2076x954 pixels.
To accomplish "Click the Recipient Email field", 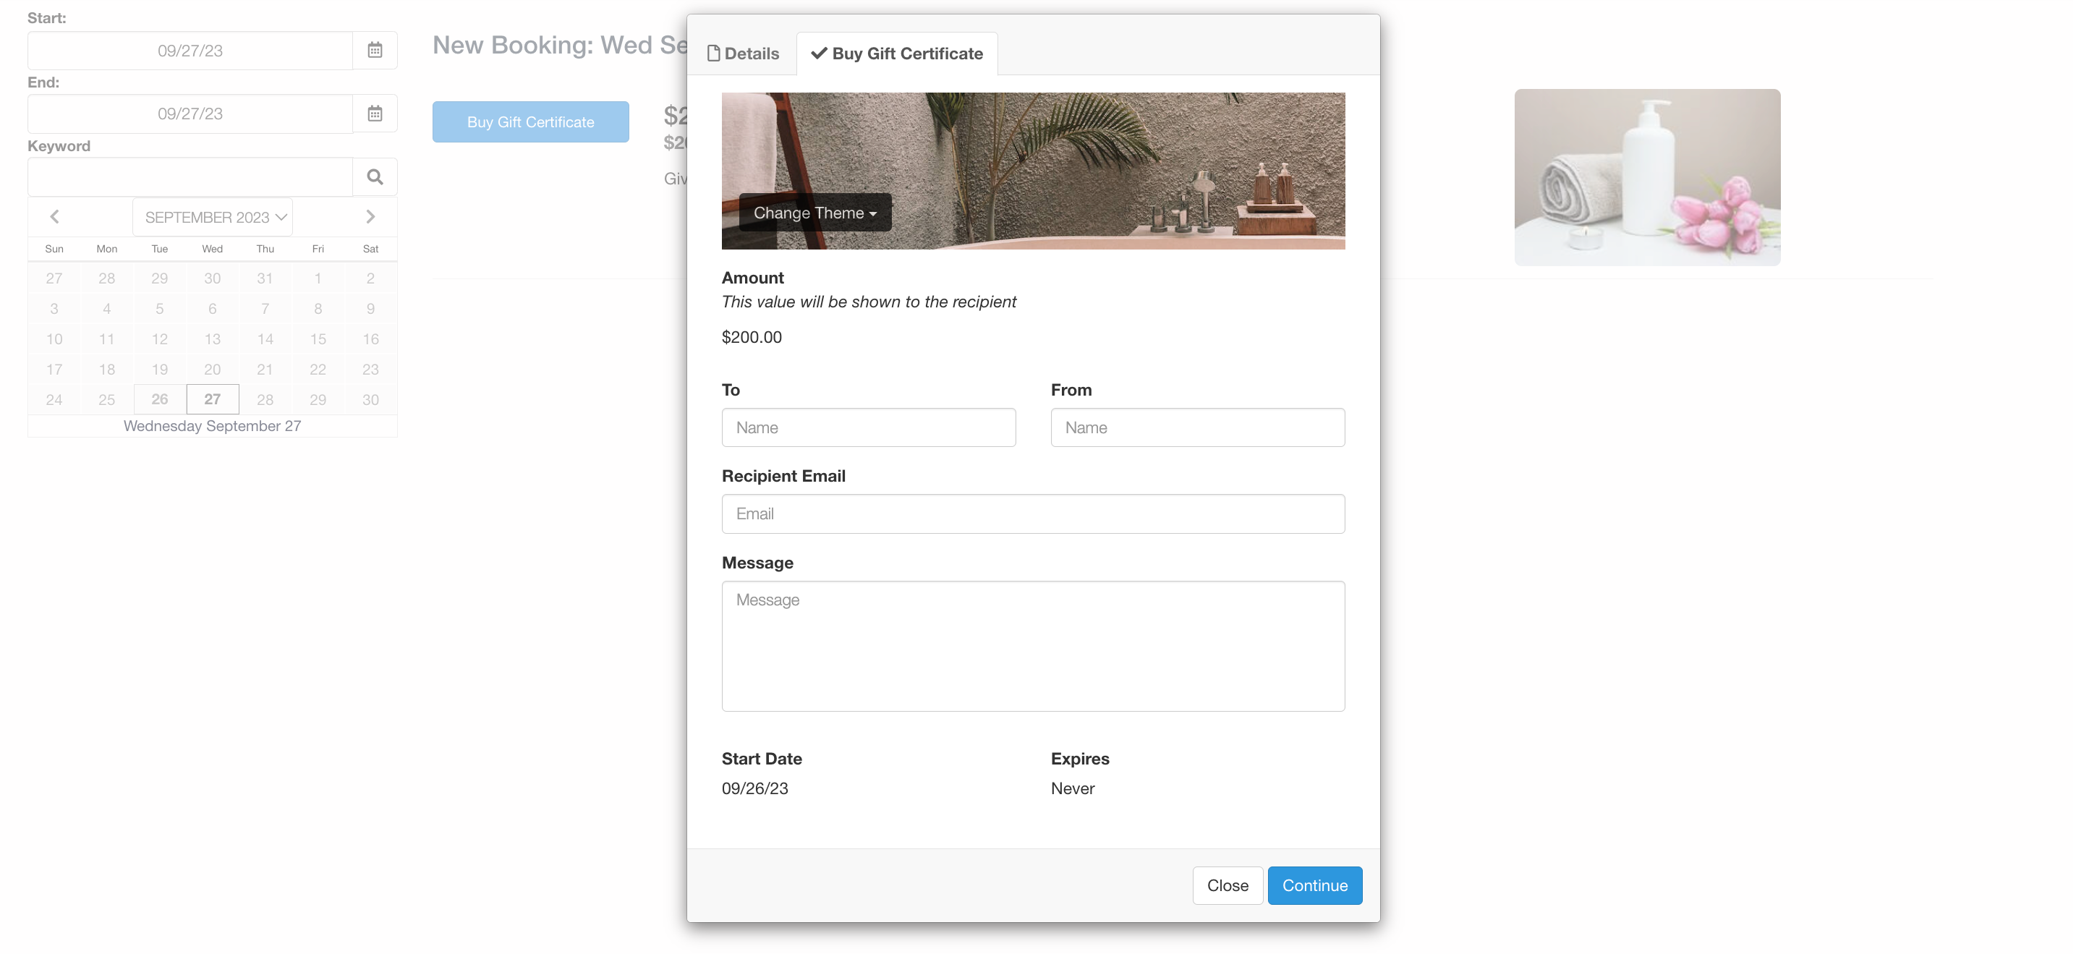I will [x=1032, y=514].
